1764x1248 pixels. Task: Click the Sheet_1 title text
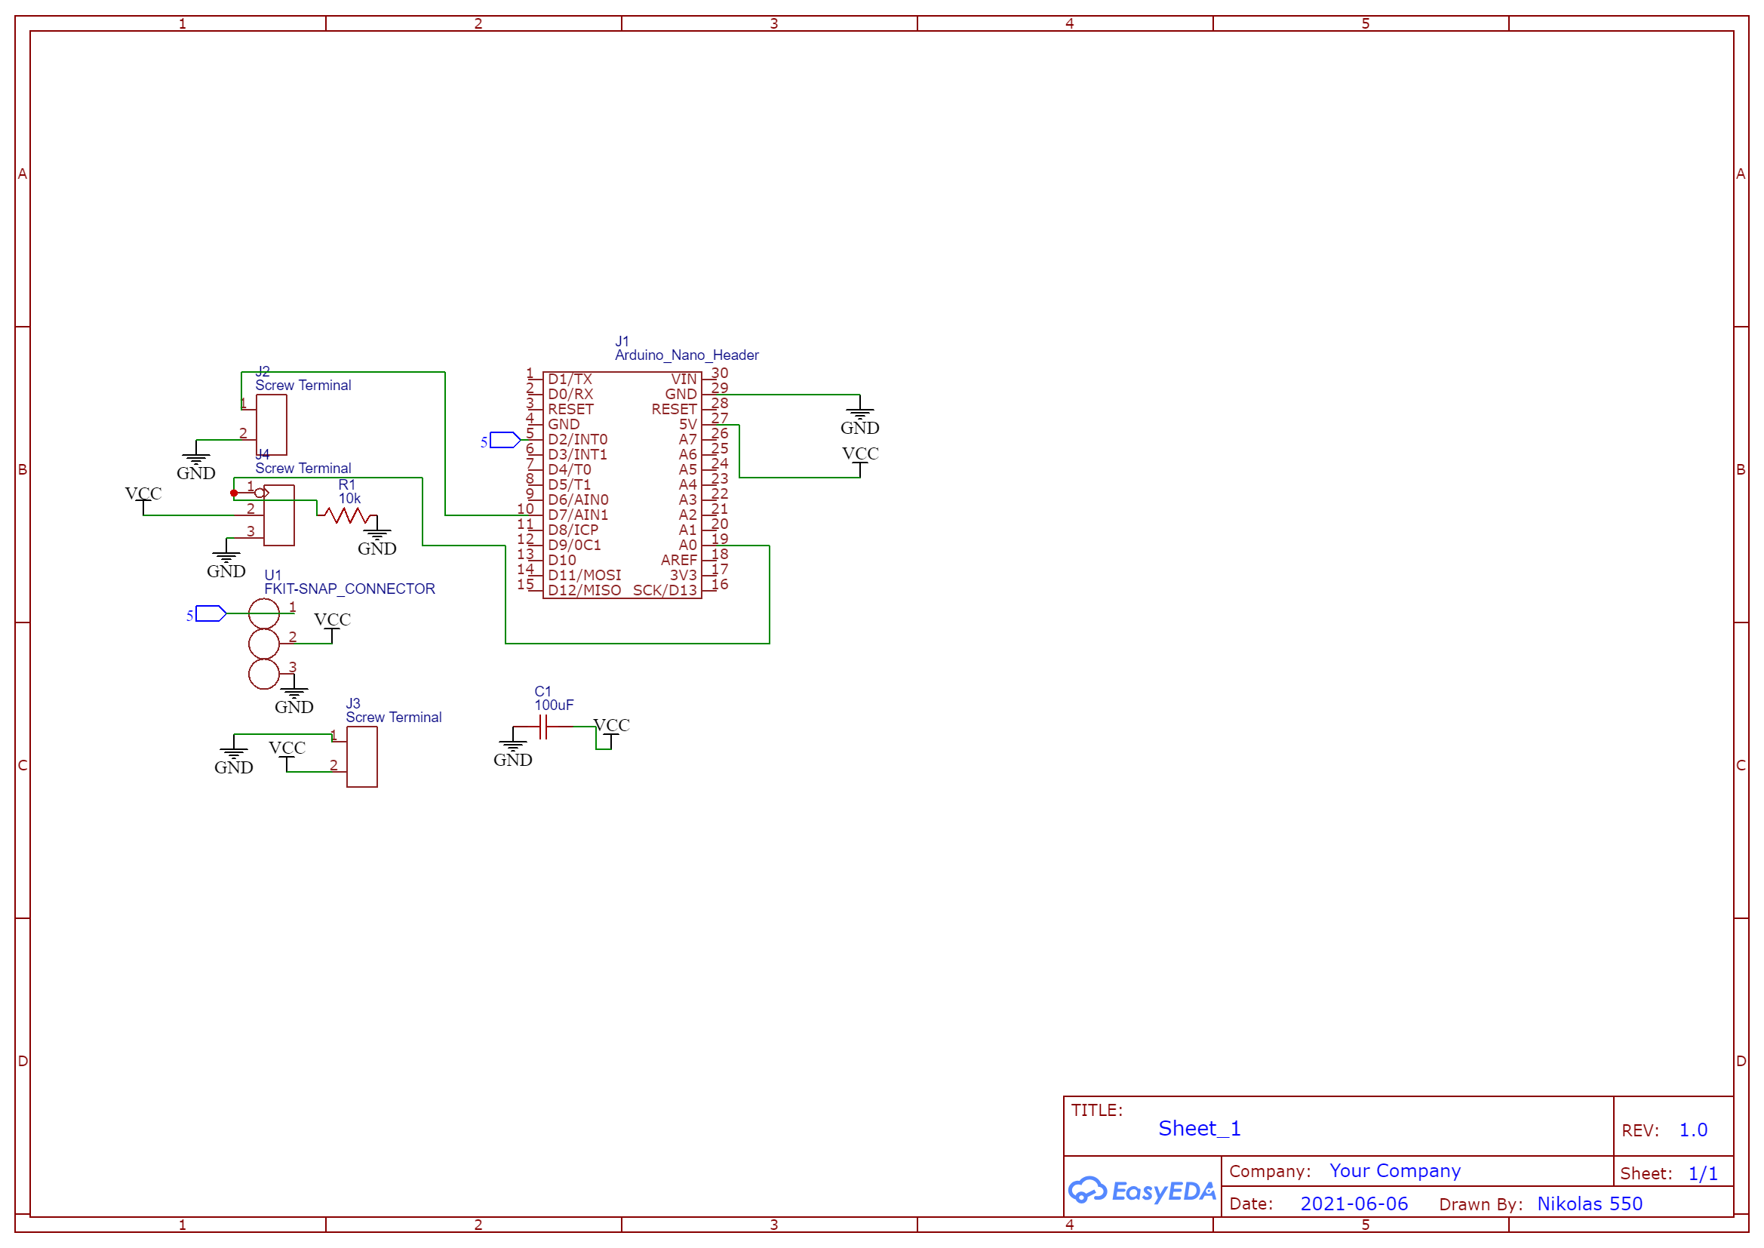(x=1200, y=1128)
